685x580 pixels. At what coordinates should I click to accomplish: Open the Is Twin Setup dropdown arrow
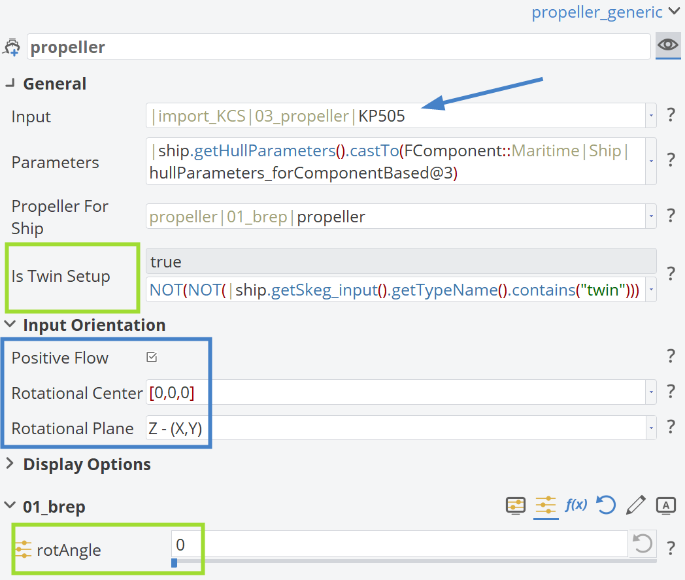[651, 289]
